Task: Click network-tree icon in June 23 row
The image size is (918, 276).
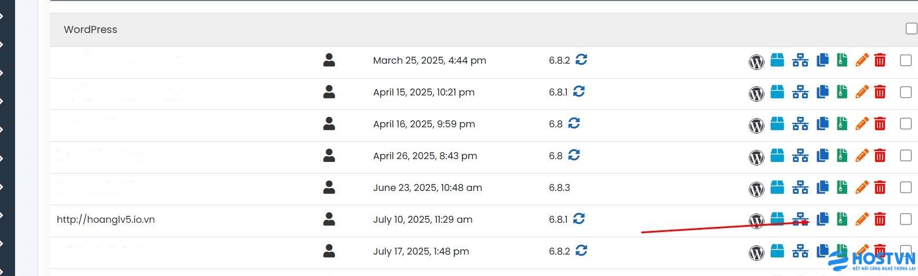Action: (800, 187)
